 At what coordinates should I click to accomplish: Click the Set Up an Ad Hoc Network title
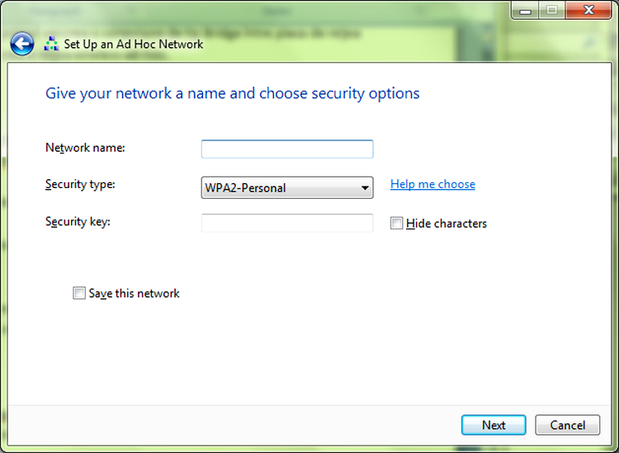[134, 44]
